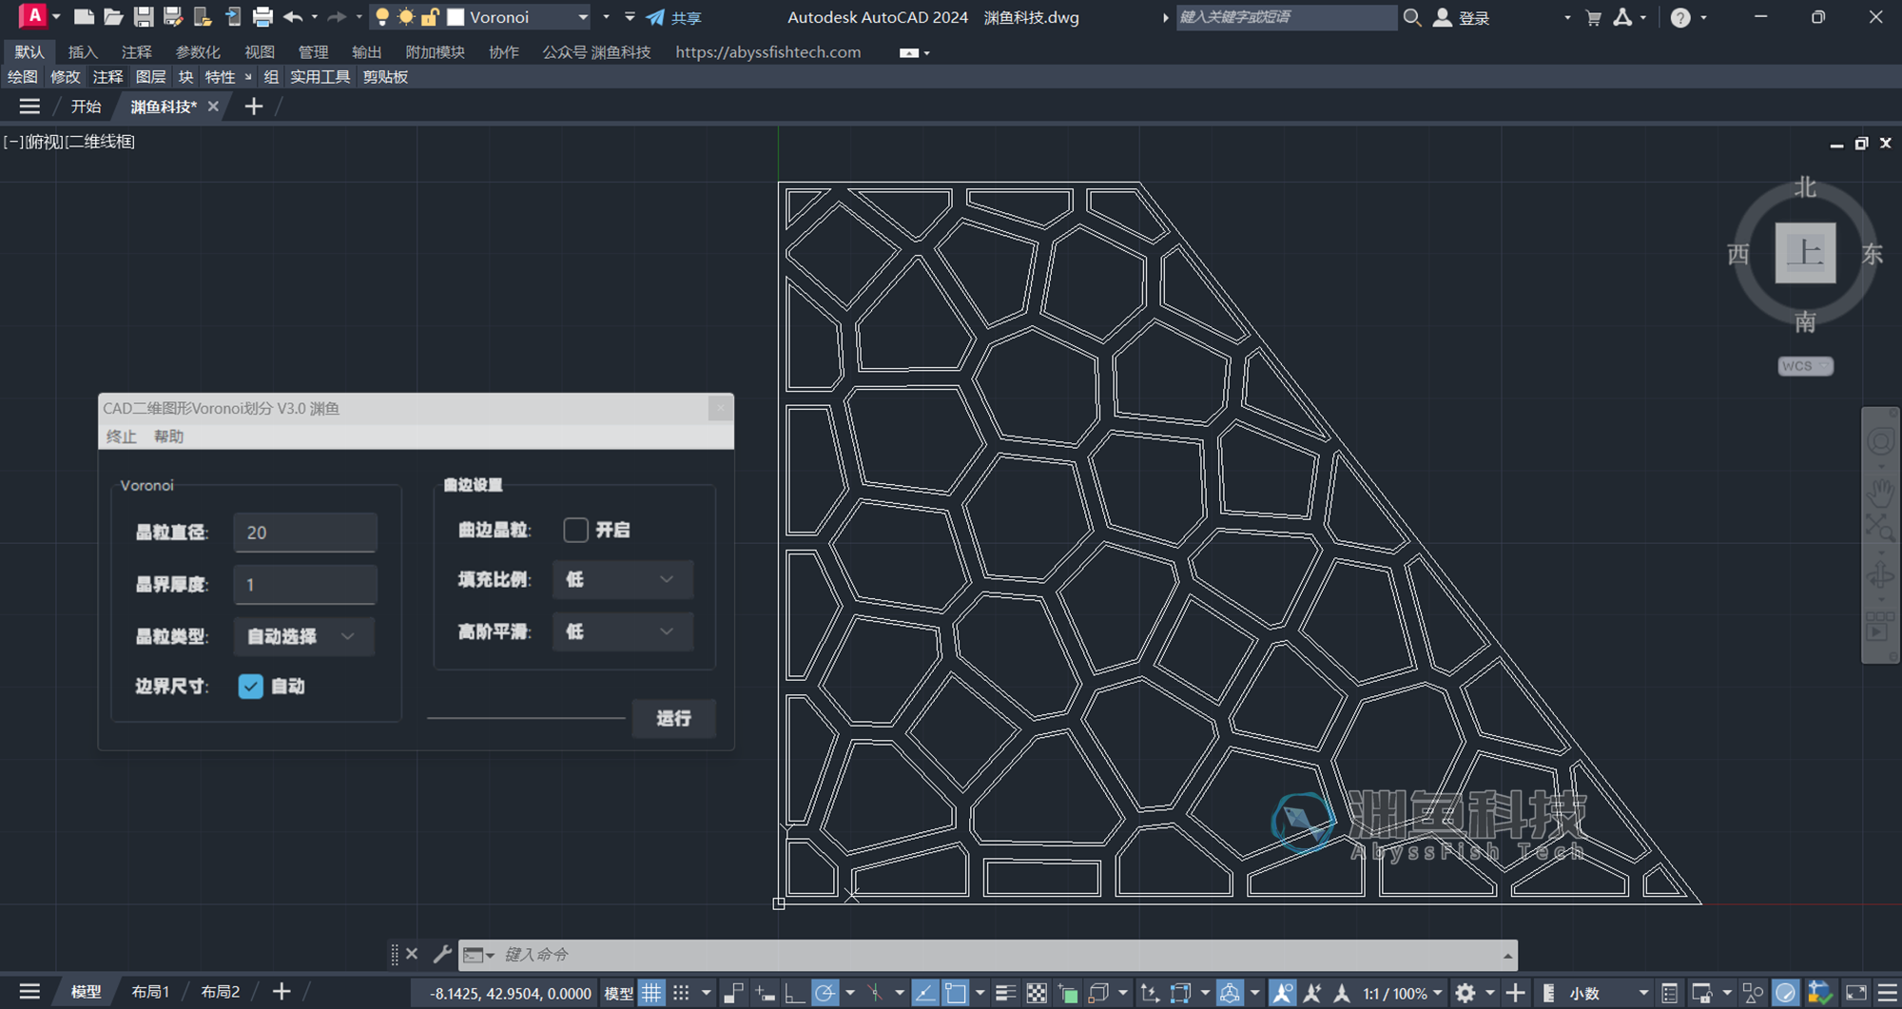Toggle snap mode dotted grid icon
Image resolution: width=1902 pixels, height=1009 pixels.
point(682,993)
